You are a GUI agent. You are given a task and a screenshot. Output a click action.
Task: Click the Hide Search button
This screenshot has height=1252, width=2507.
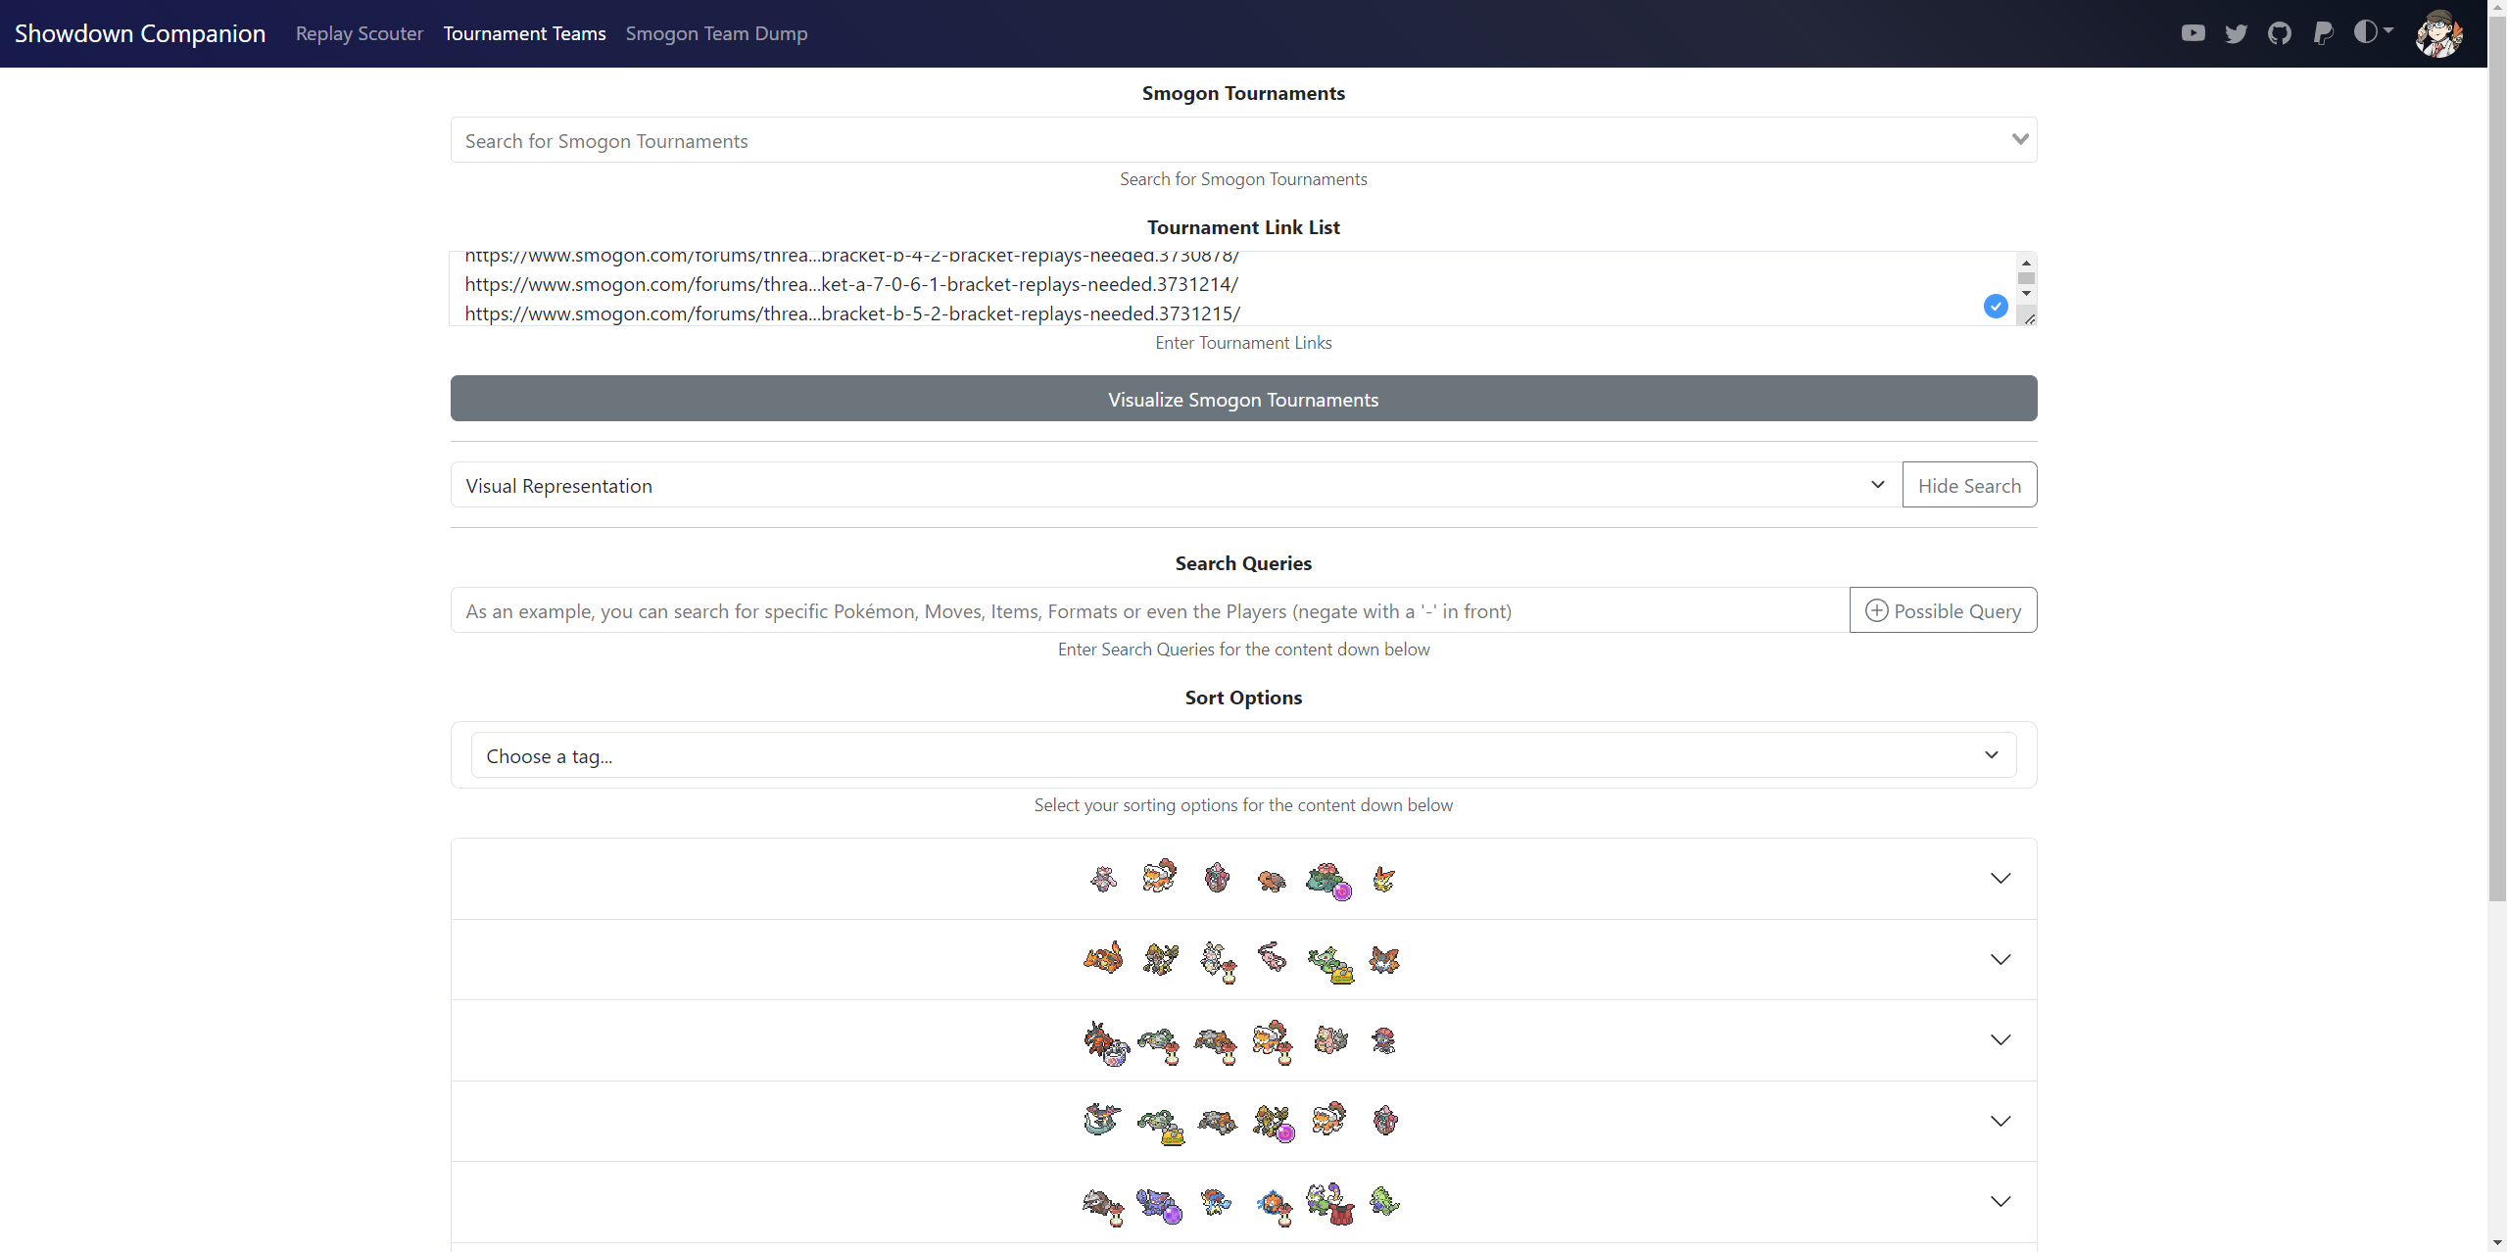coord(1969,485)
